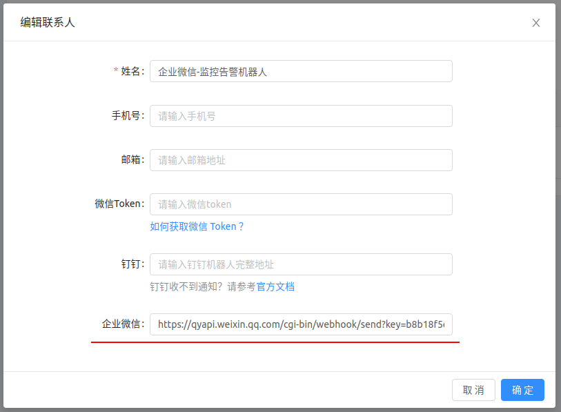Open the 如何获取微信 Token？ help link
561x412 pixels.
coord(197,226)
